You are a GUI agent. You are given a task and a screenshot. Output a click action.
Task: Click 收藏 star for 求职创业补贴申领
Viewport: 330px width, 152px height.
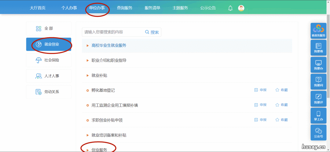pyautogui.click(x=277, y=120)
